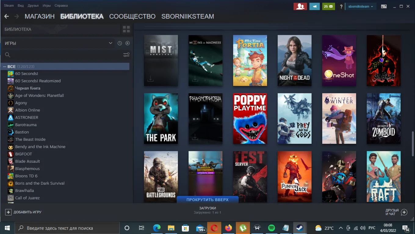
Task: Click ПРОКРУТИТЬ ВВЕРХ button
Action: pyautogui.click(x=208, y=200)
